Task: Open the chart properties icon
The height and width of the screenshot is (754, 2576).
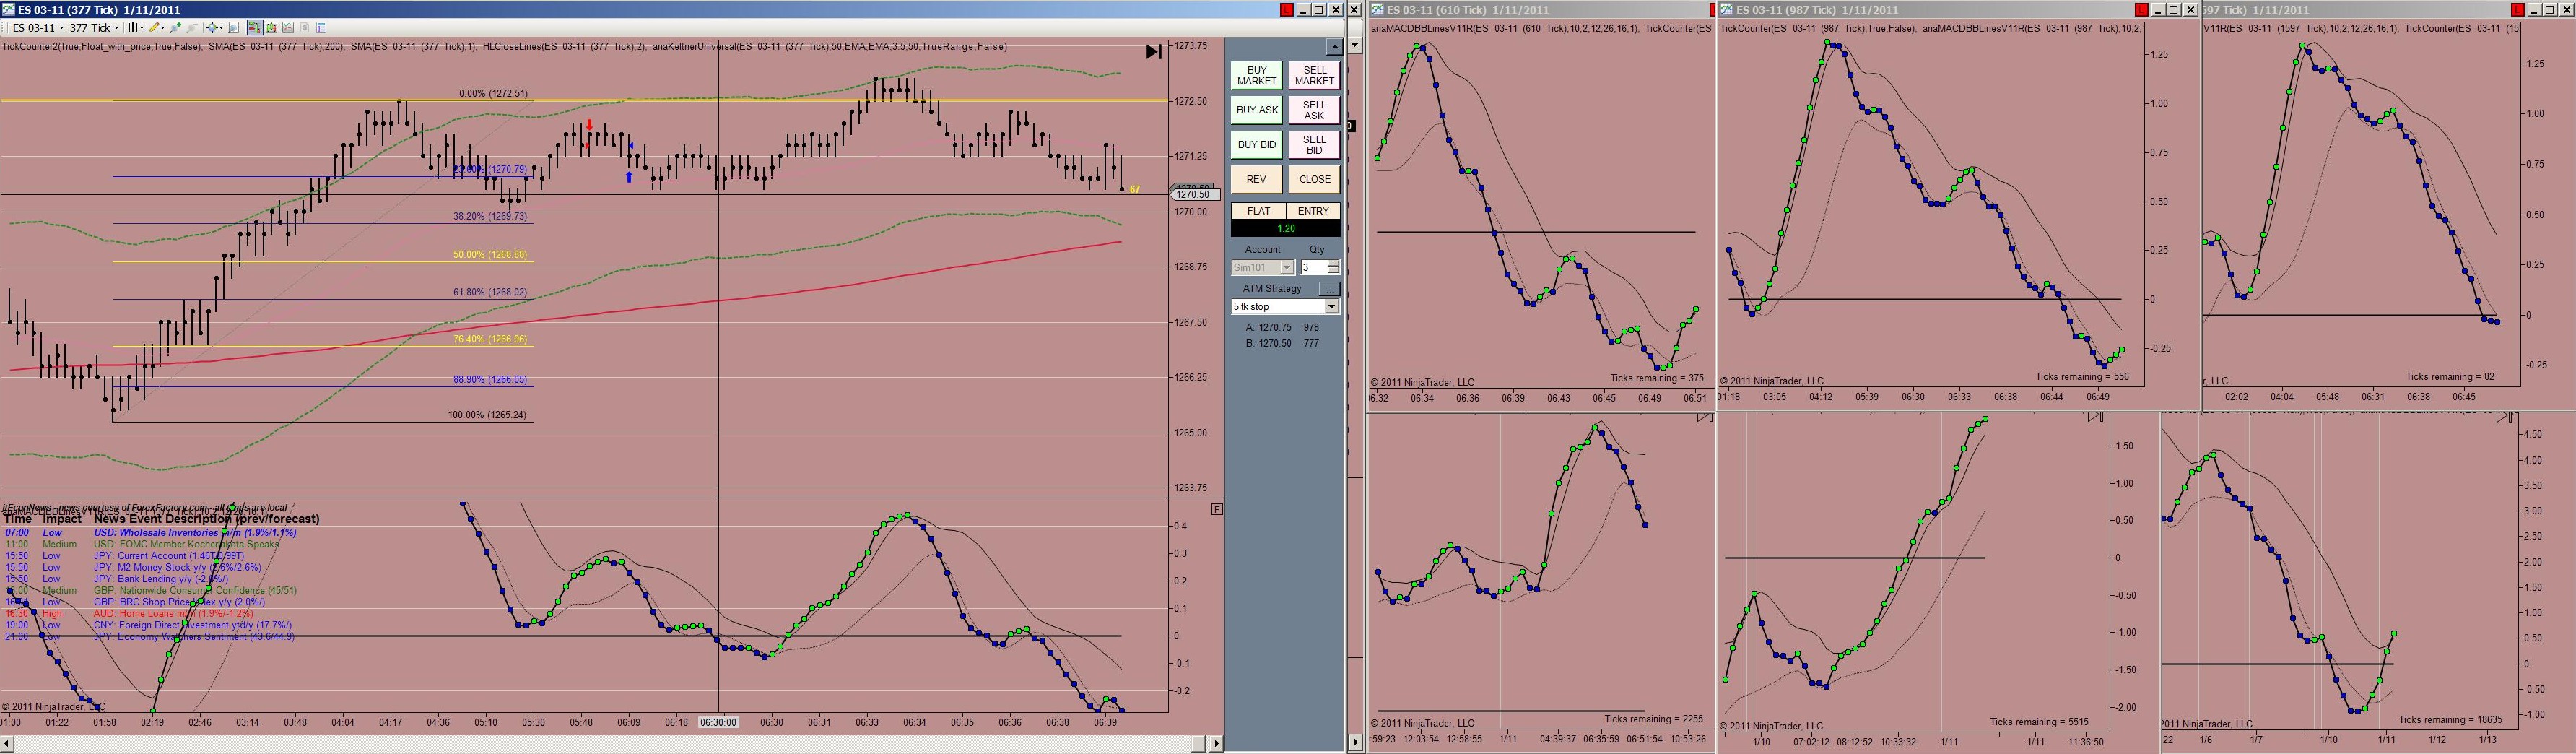Action: pyautogui.click(x=322, y=28)
